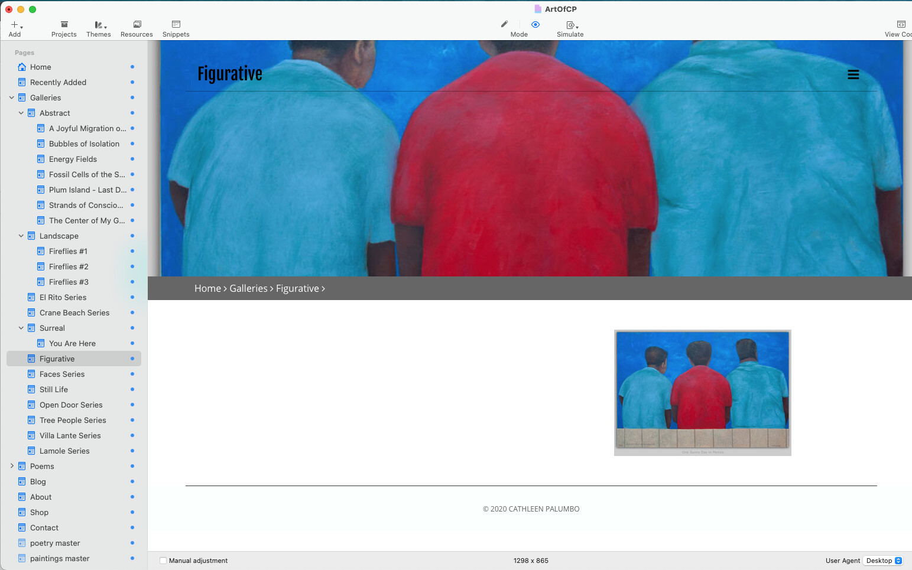
Task: Click the Faces Series page icon
Action: click(31, 374)
